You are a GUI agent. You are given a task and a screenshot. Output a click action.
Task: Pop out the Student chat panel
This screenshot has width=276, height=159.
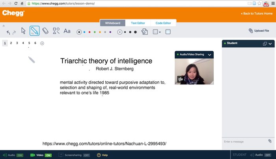(x=265, y=44)
